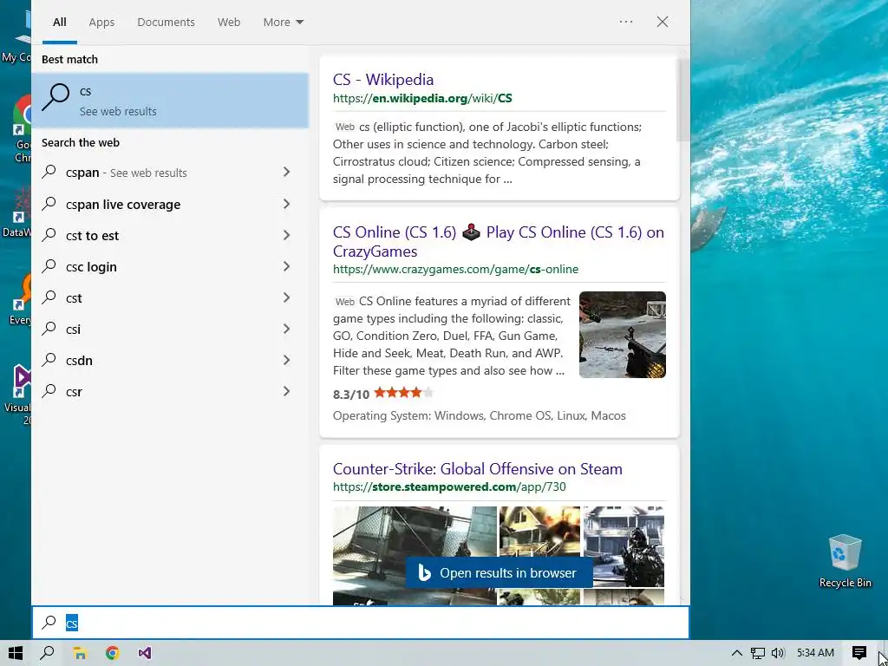Select the Recycle Bin desktop icon
The image size is (888, 666).
pos(845,561)
